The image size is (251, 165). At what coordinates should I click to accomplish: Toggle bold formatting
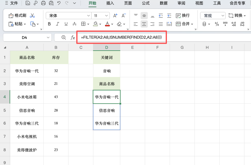(49, 24)
